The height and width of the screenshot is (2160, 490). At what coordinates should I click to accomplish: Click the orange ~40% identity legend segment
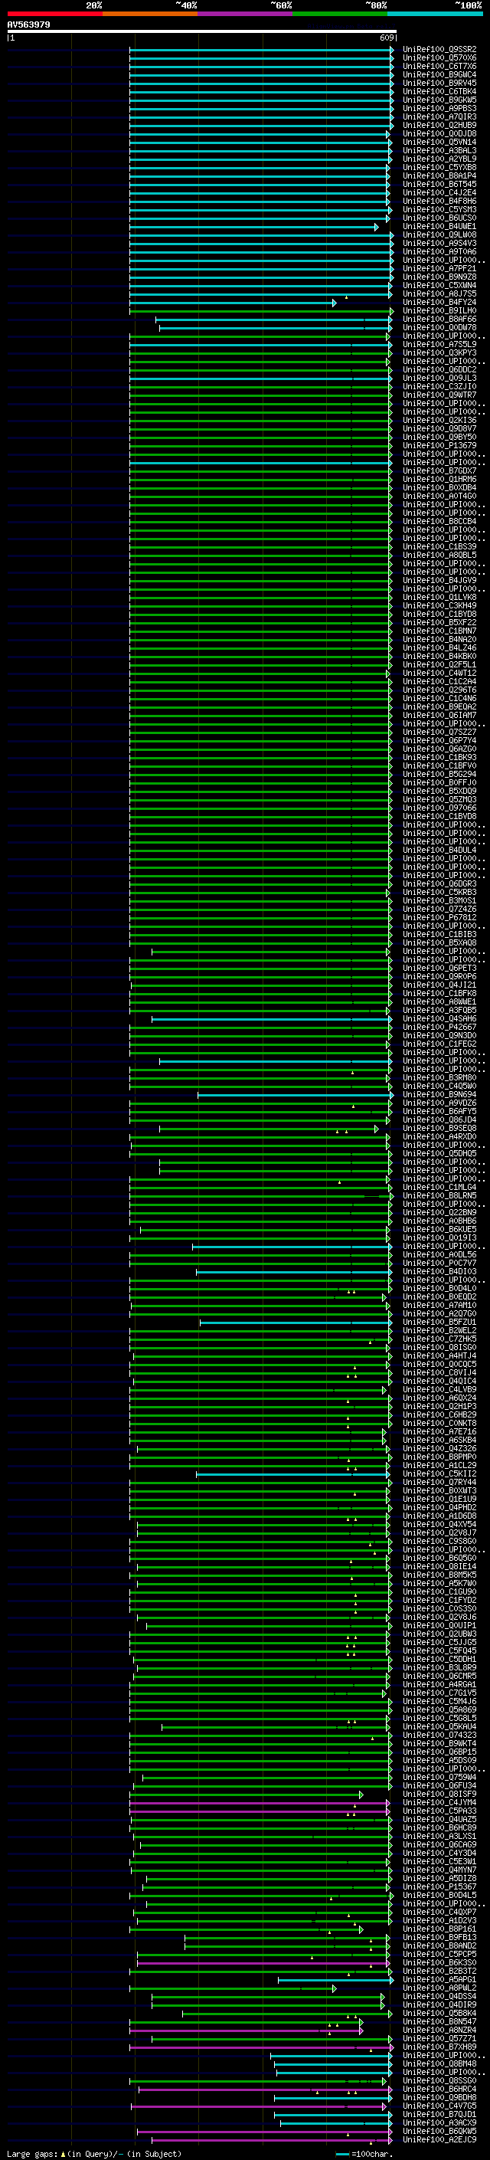tap(150, 14)
